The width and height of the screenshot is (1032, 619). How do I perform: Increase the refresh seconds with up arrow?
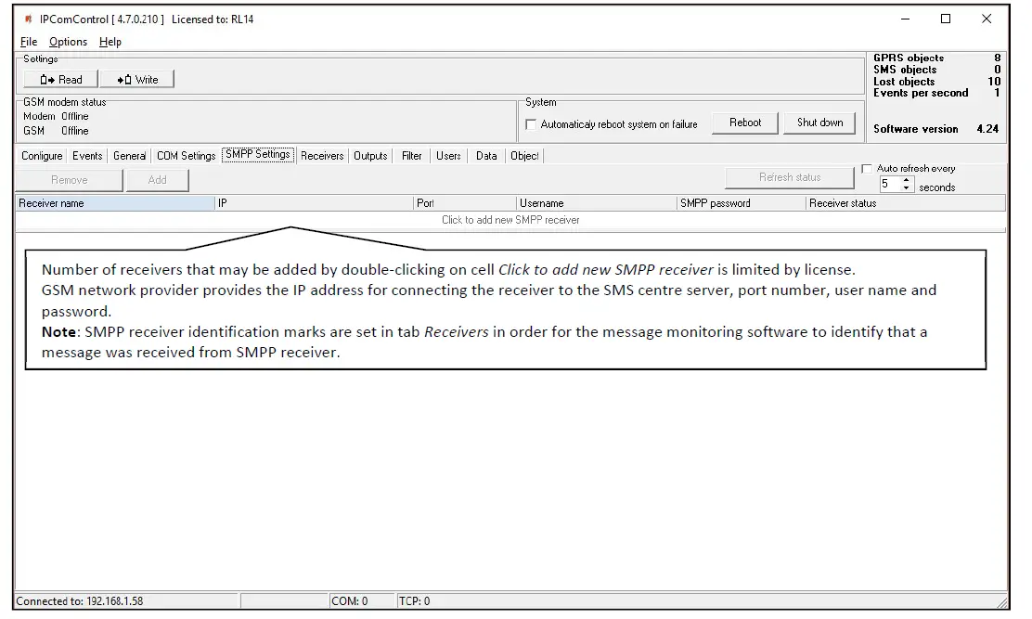pos(906,179)
